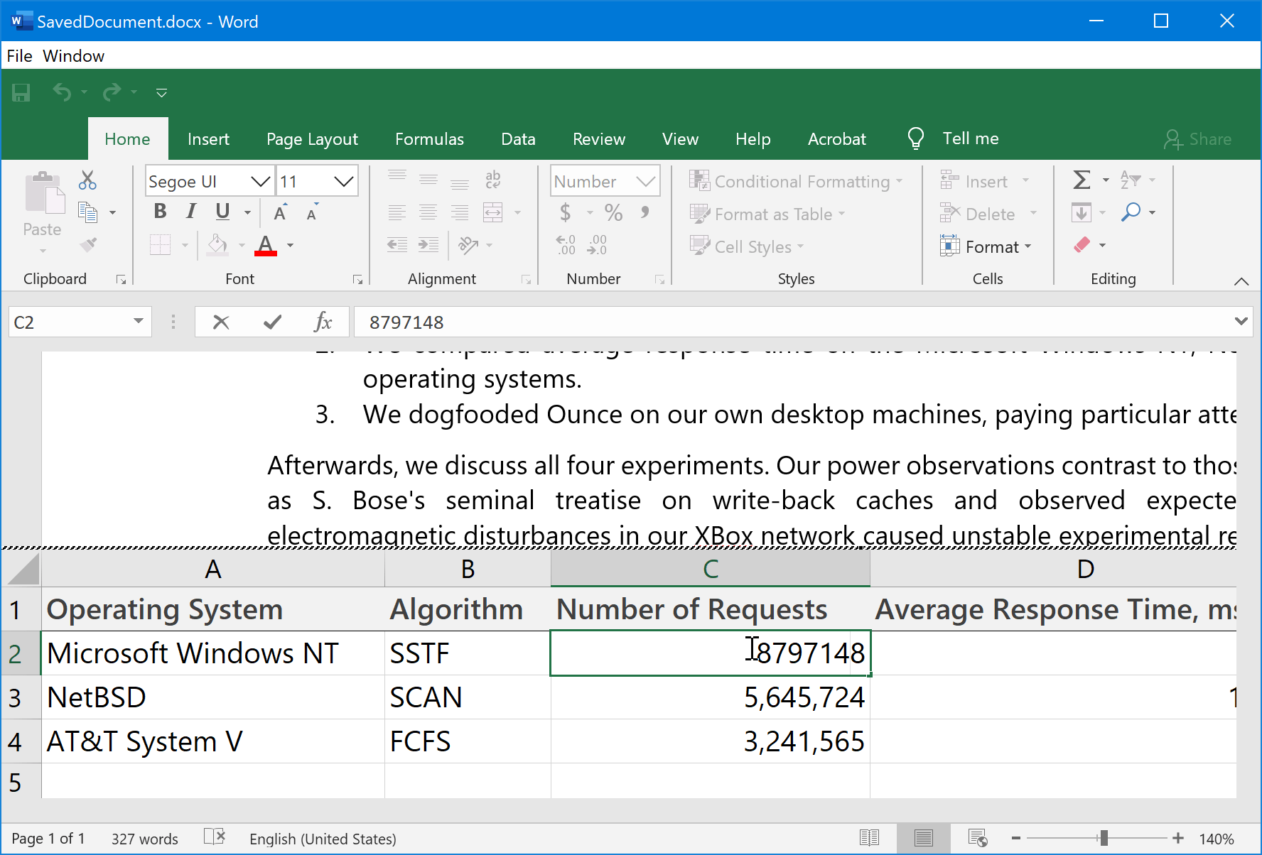Viewport: 1262px width, 855px height.
Task: Click the Name Box showing C2
Action: click(x=71, y=322)
